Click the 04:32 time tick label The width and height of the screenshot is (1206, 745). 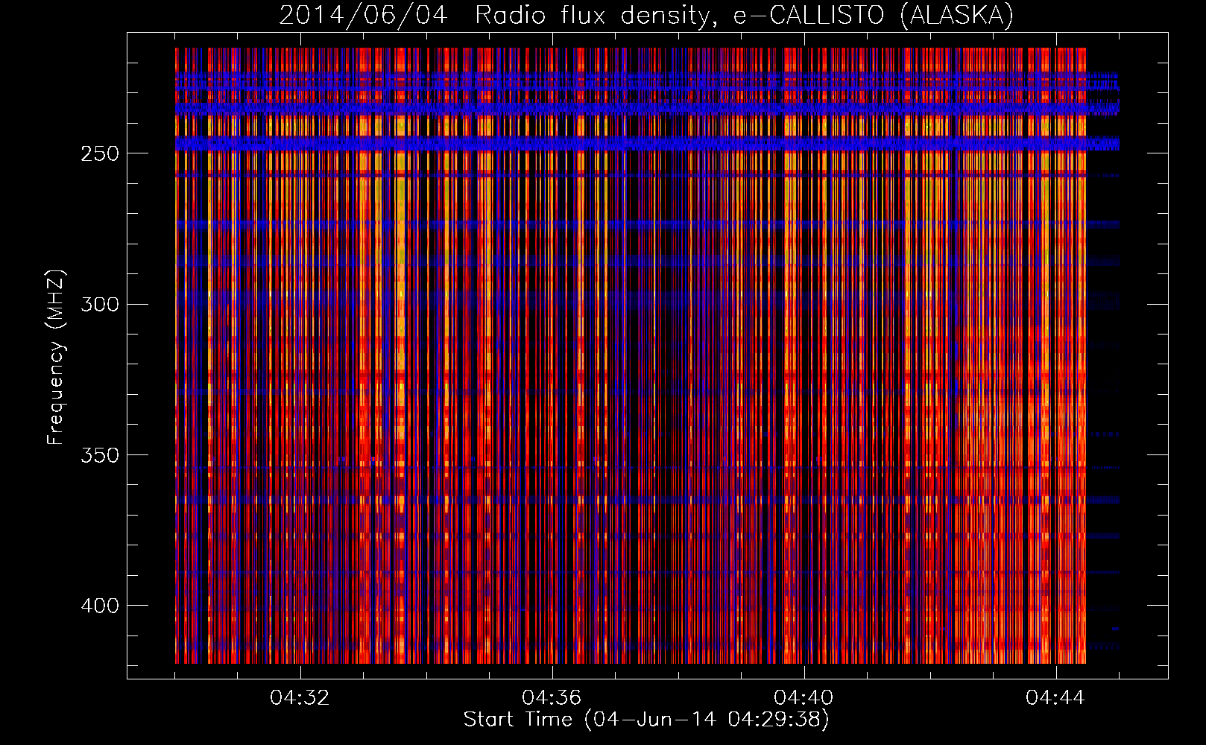[300, 697]
